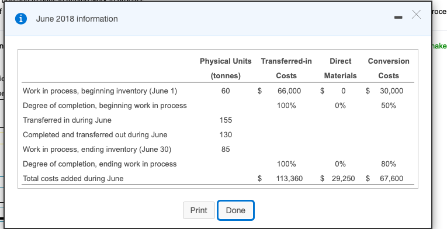
Task: Click the beginning direct materials value 0
Action: click(343, 91)
